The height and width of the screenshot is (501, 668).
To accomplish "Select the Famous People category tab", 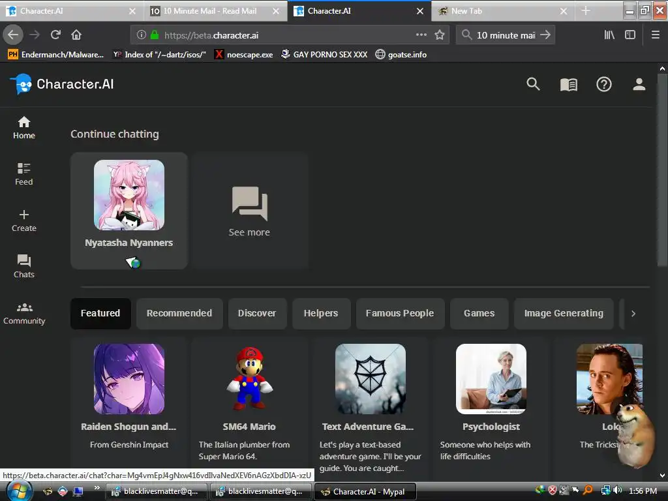I will coord(400,314).
